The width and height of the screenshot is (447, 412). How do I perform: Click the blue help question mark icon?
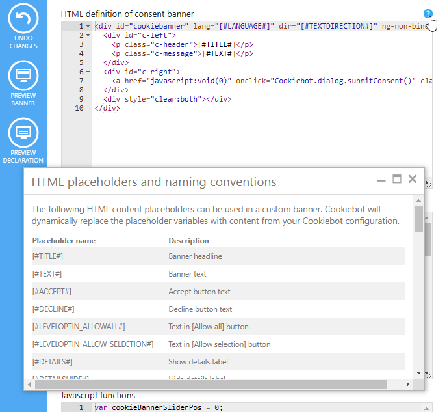428,14
